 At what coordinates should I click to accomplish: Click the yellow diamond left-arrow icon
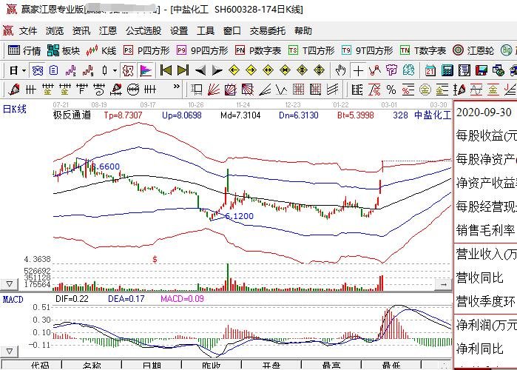point(234,70)
